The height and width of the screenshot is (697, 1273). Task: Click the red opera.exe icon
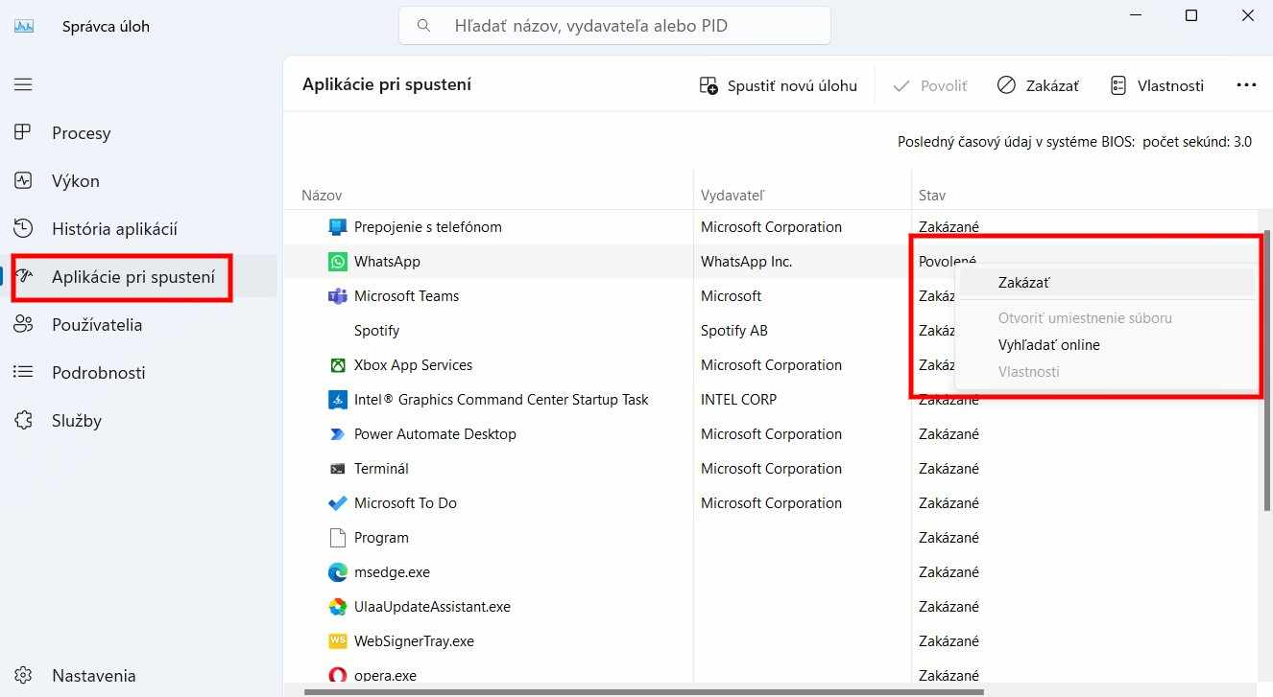(x=337, y=676)
